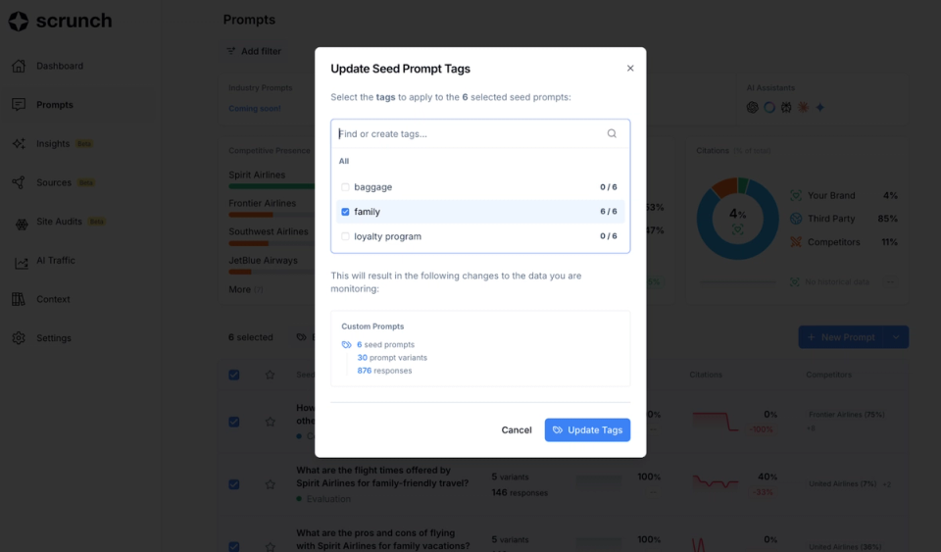Image resolution: width=941 pixels, height=552 pixels.
Task: Click the Insights sparkle icon
Action: 19,143
